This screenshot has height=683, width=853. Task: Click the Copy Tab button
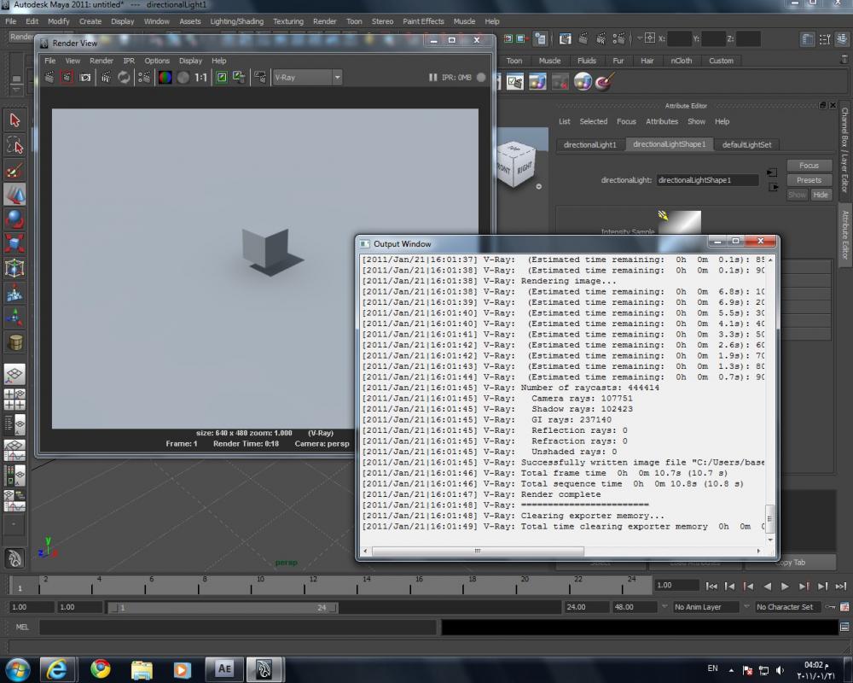[789, 563]
